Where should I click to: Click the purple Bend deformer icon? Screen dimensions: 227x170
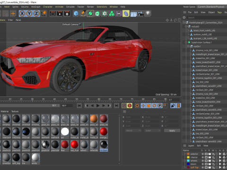tap(119, 14)
